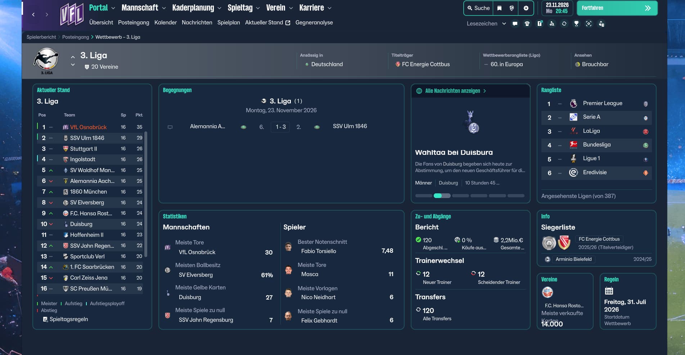Expand the Lesezeichen dropdown
This screenshot has width=685, height=355.
point(504,24)
